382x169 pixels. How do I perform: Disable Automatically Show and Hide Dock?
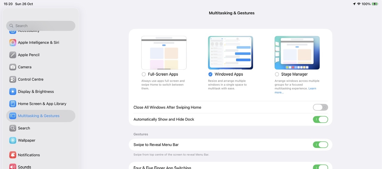320,119
